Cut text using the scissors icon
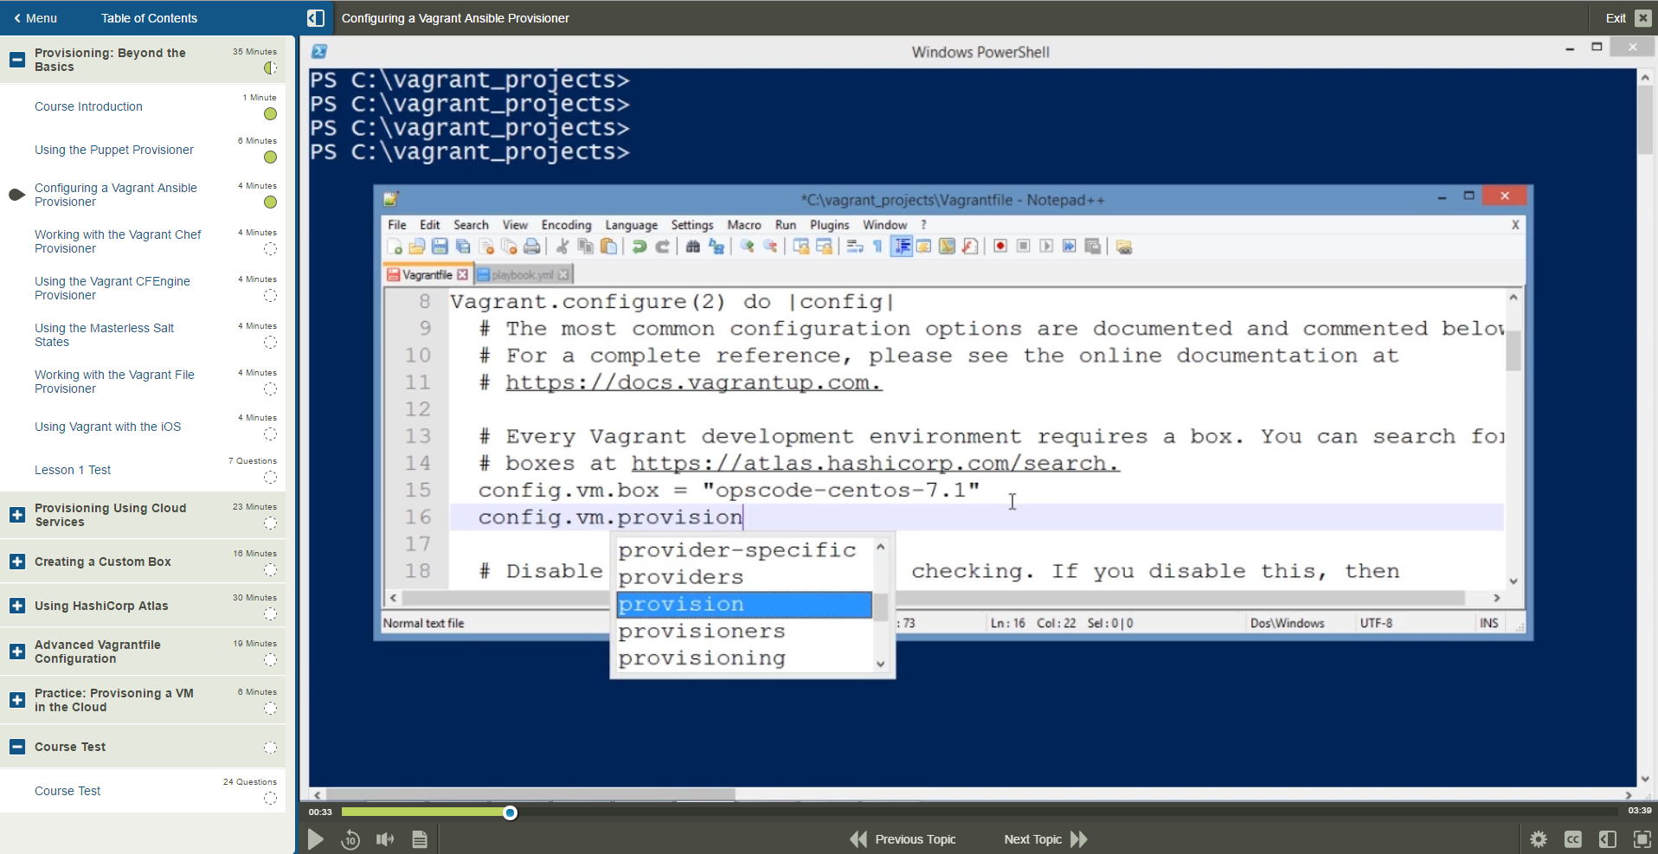 [562, 246]
